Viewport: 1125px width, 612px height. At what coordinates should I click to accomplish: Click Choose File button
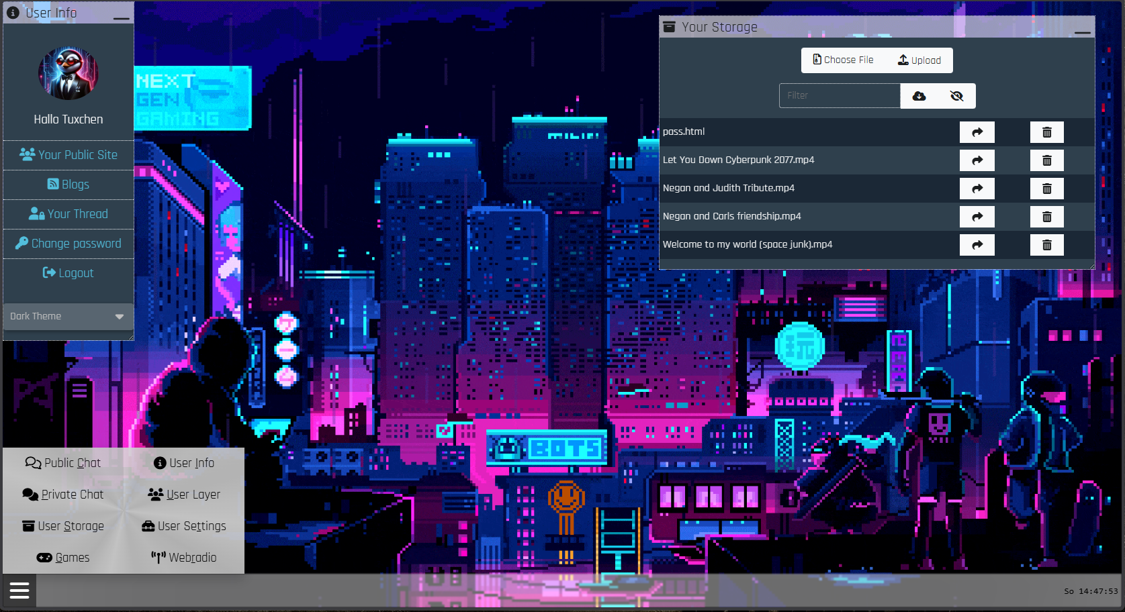pos(843,60)
